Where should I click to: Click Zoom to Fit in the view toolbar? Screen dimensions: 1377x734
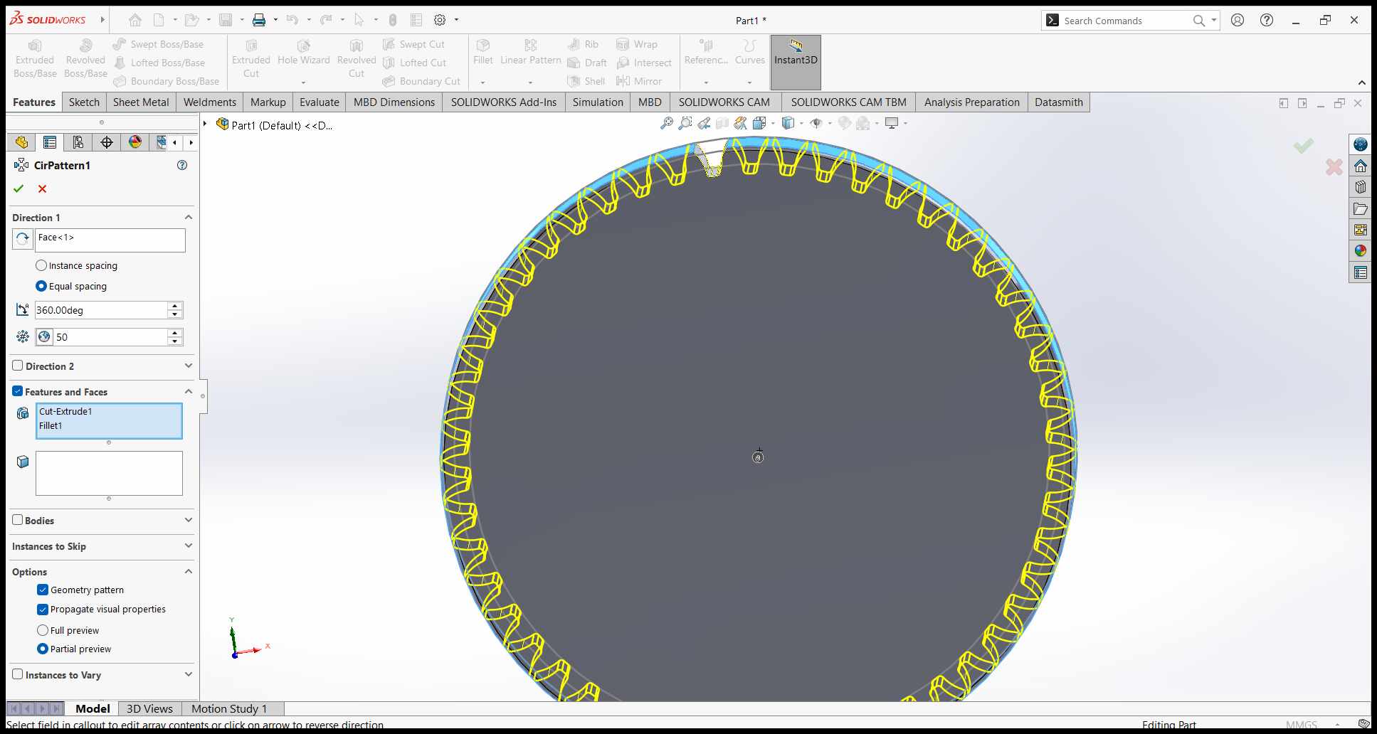[x=666, y=123]
